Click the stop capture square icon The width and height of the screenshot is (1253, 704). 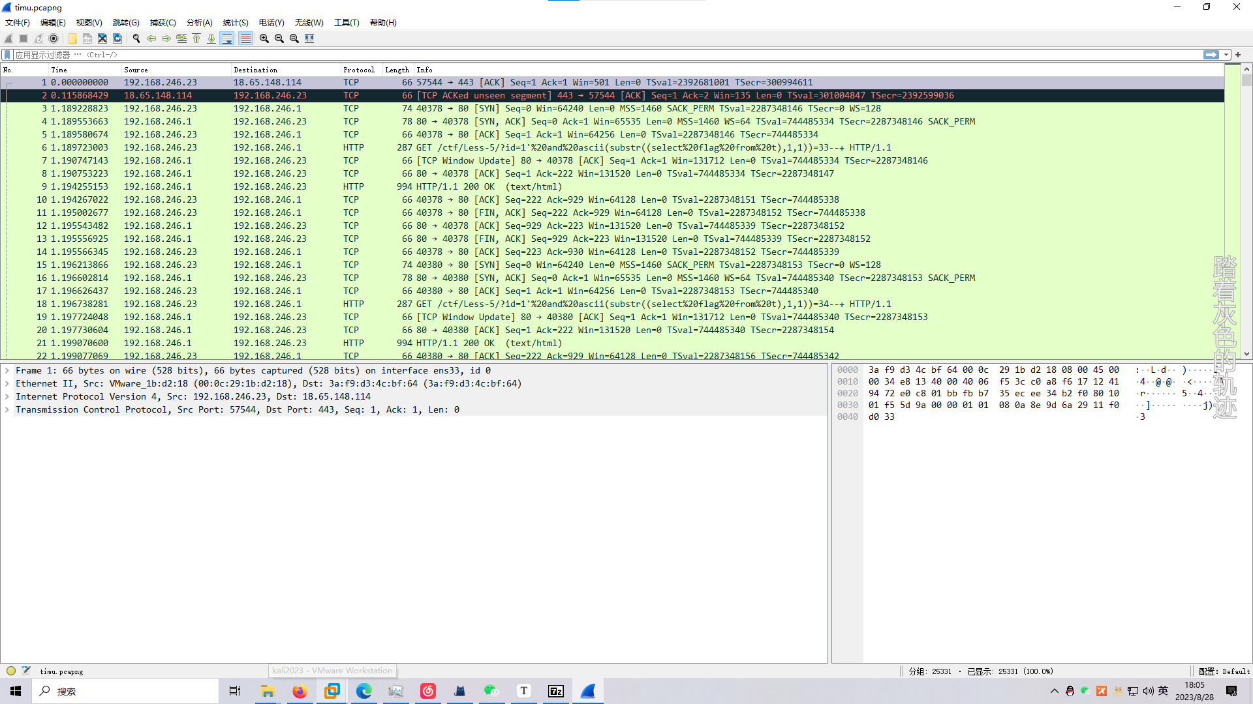click(x=23, y=38)
